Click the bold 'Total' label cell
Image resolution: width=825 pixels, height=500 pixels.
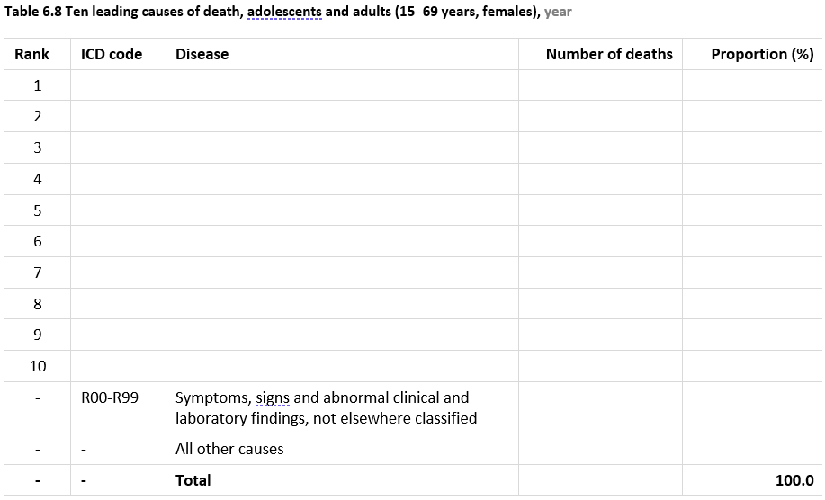coord(193,480)
